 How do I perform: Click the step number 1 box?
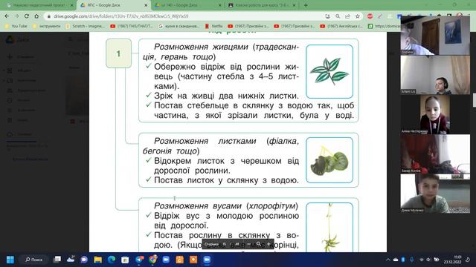[118, 53]
